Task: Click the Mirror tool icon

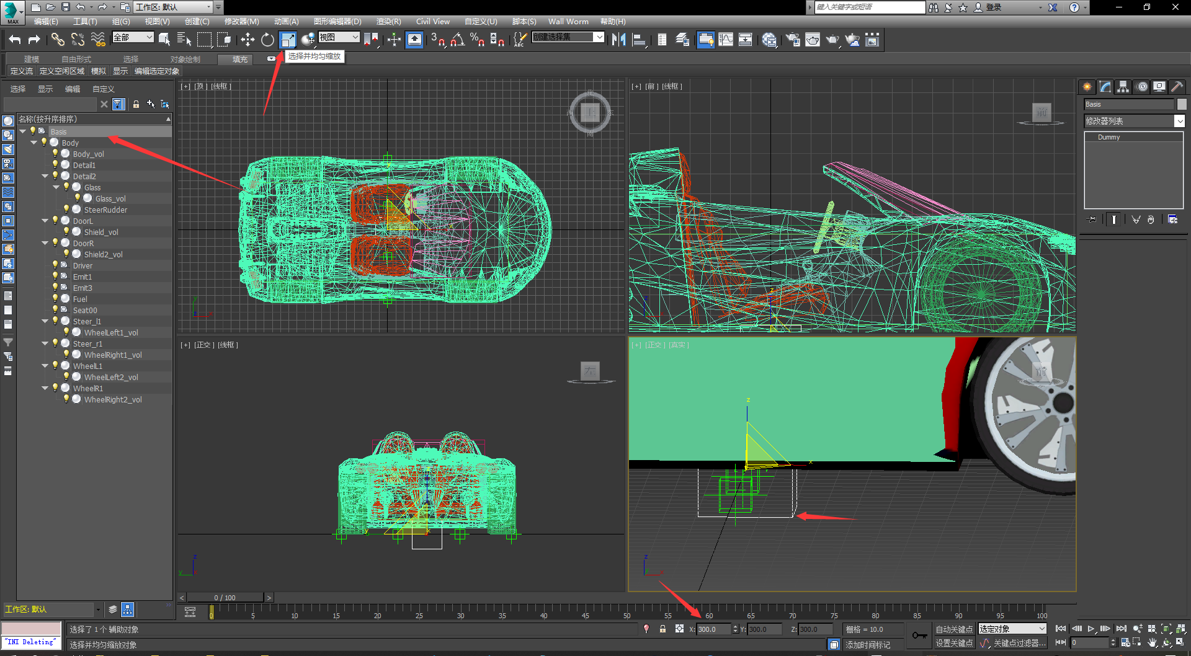Action: pos(618,40)
